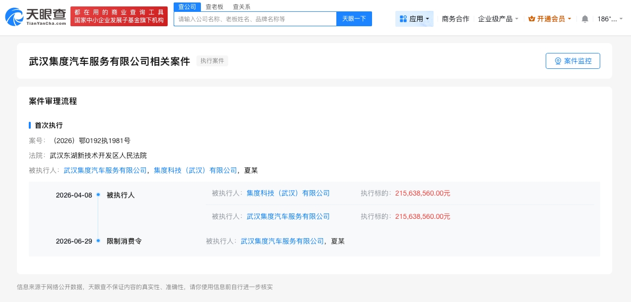631x302 pixels.
Task: Click the 案件监控 button
Action: [573, 61]
